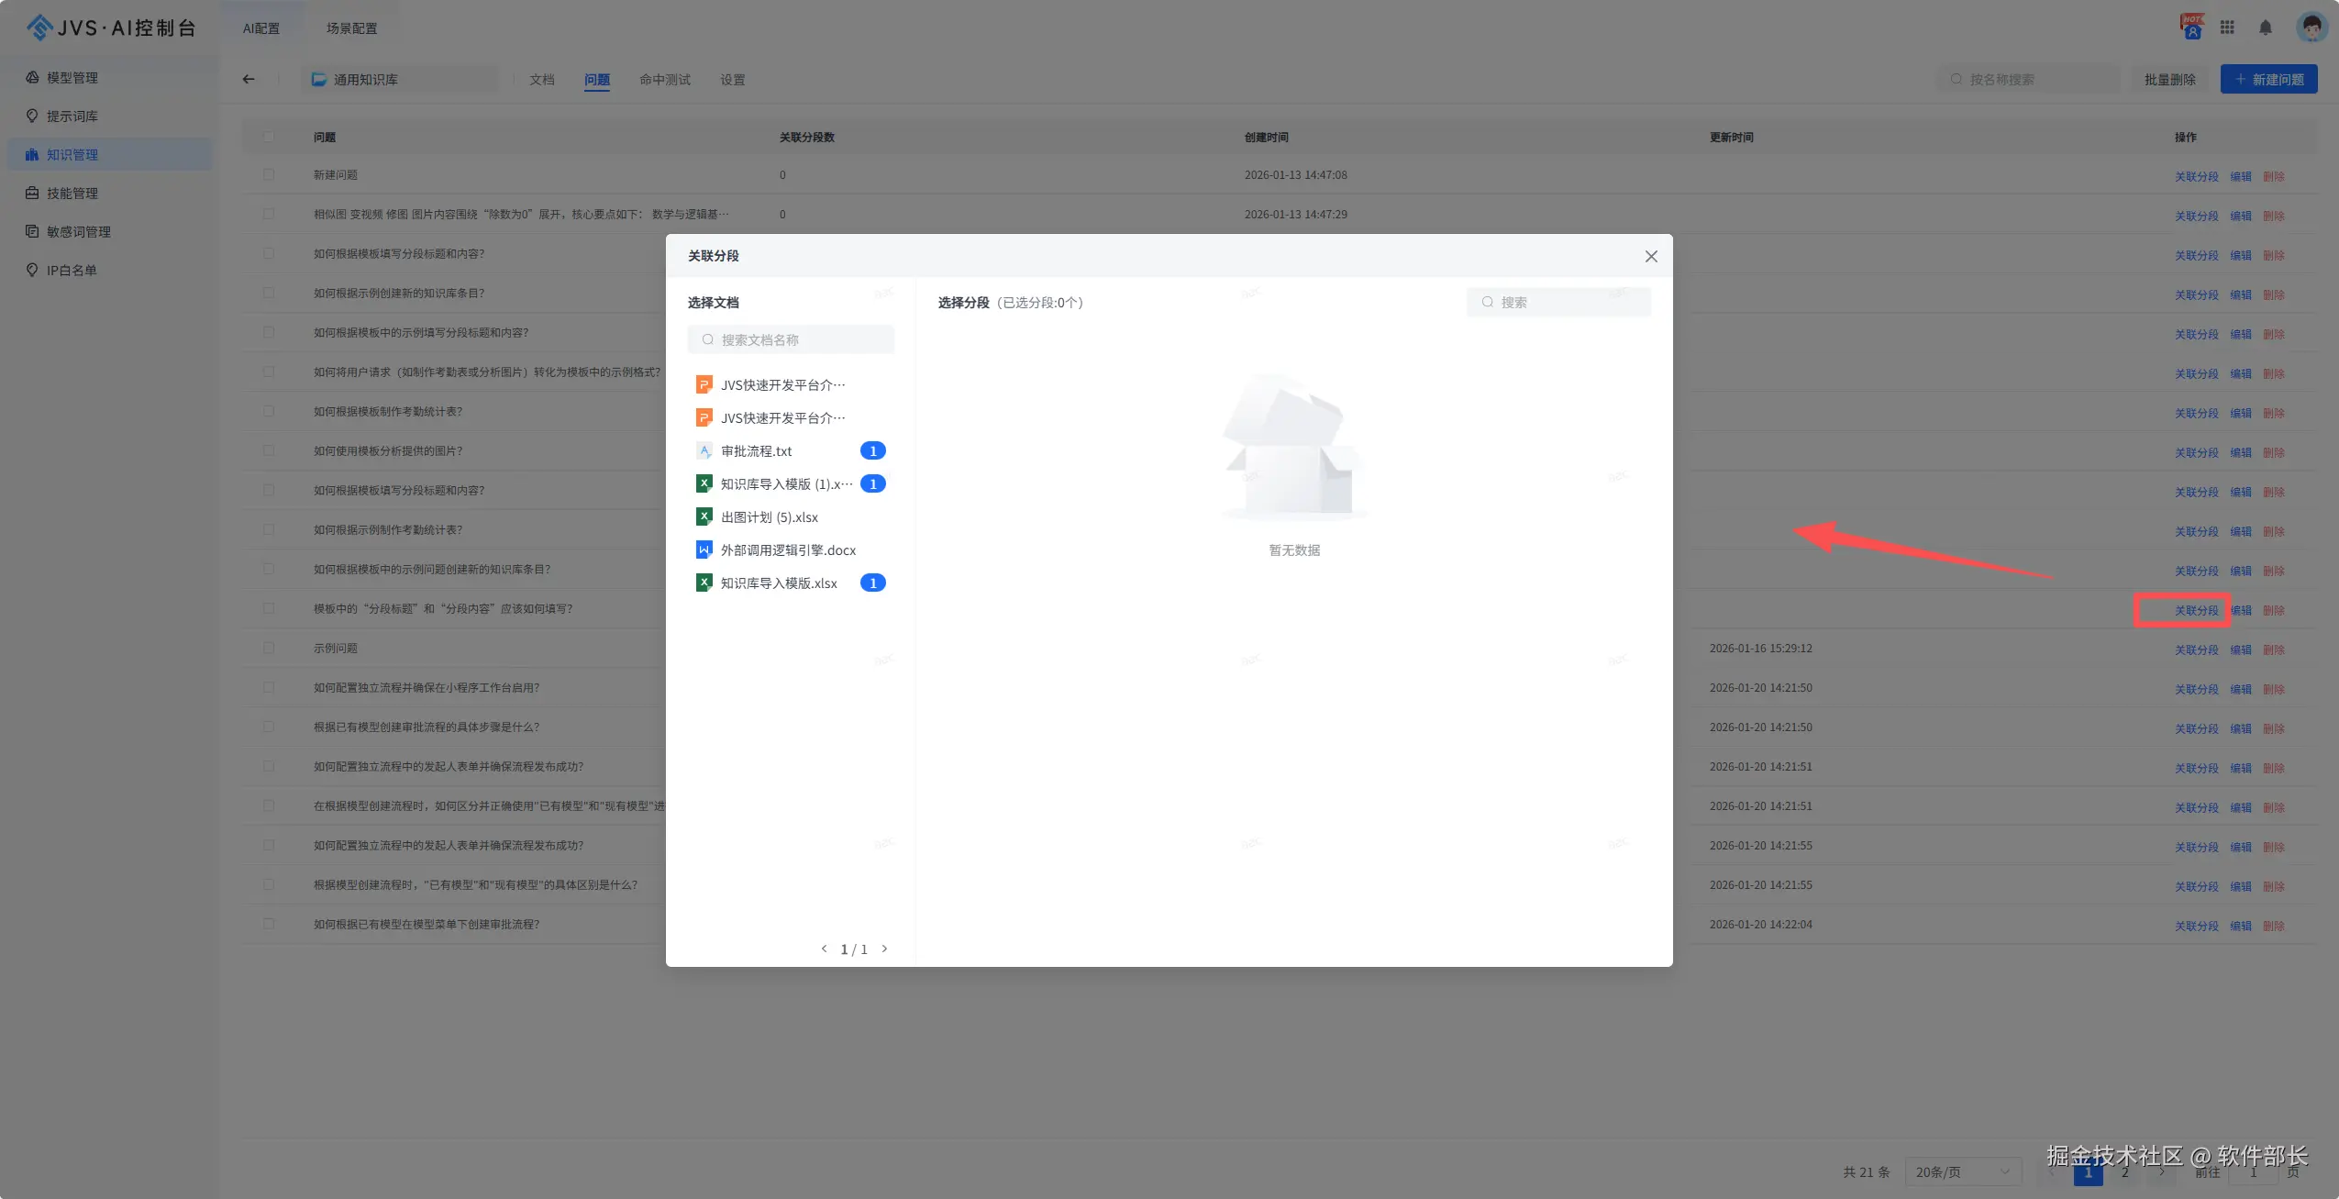Click the user avatar icon

point(2311,28)
